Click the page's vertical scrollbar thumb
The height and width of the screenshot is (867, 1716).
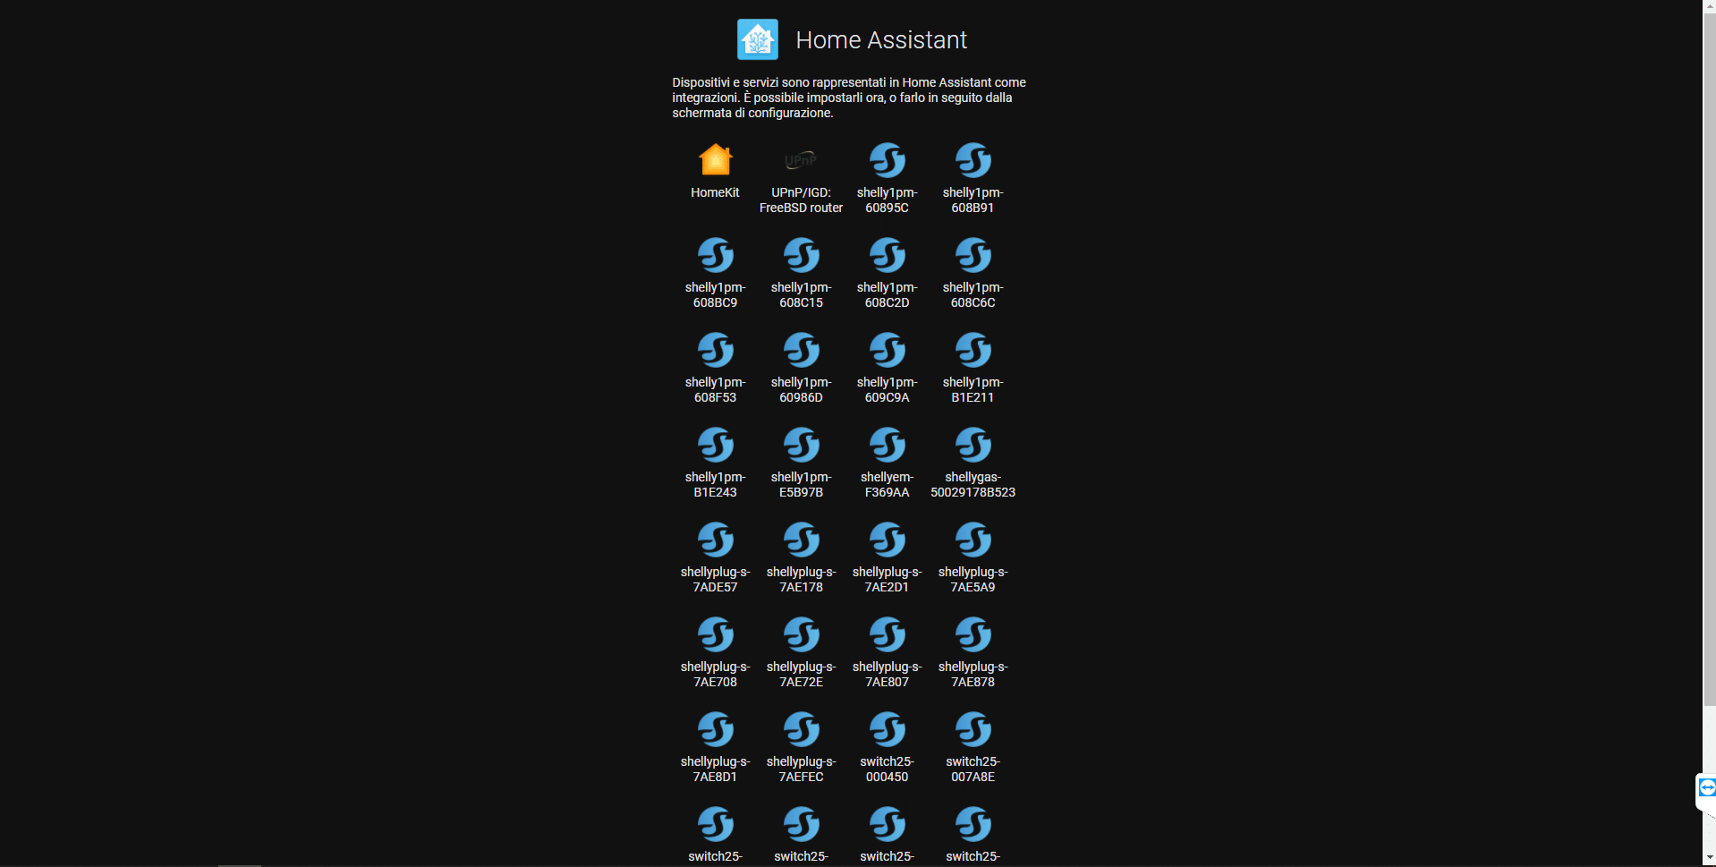1709,358
